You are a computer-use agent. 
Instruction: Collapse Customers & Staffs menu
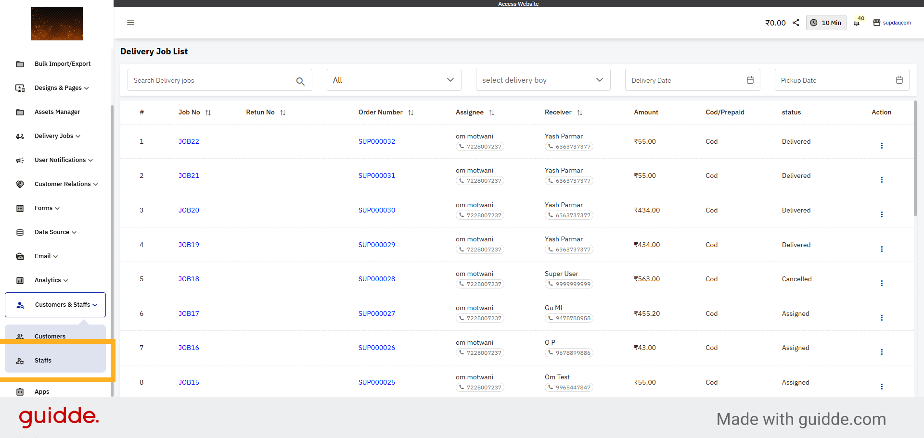55,305
